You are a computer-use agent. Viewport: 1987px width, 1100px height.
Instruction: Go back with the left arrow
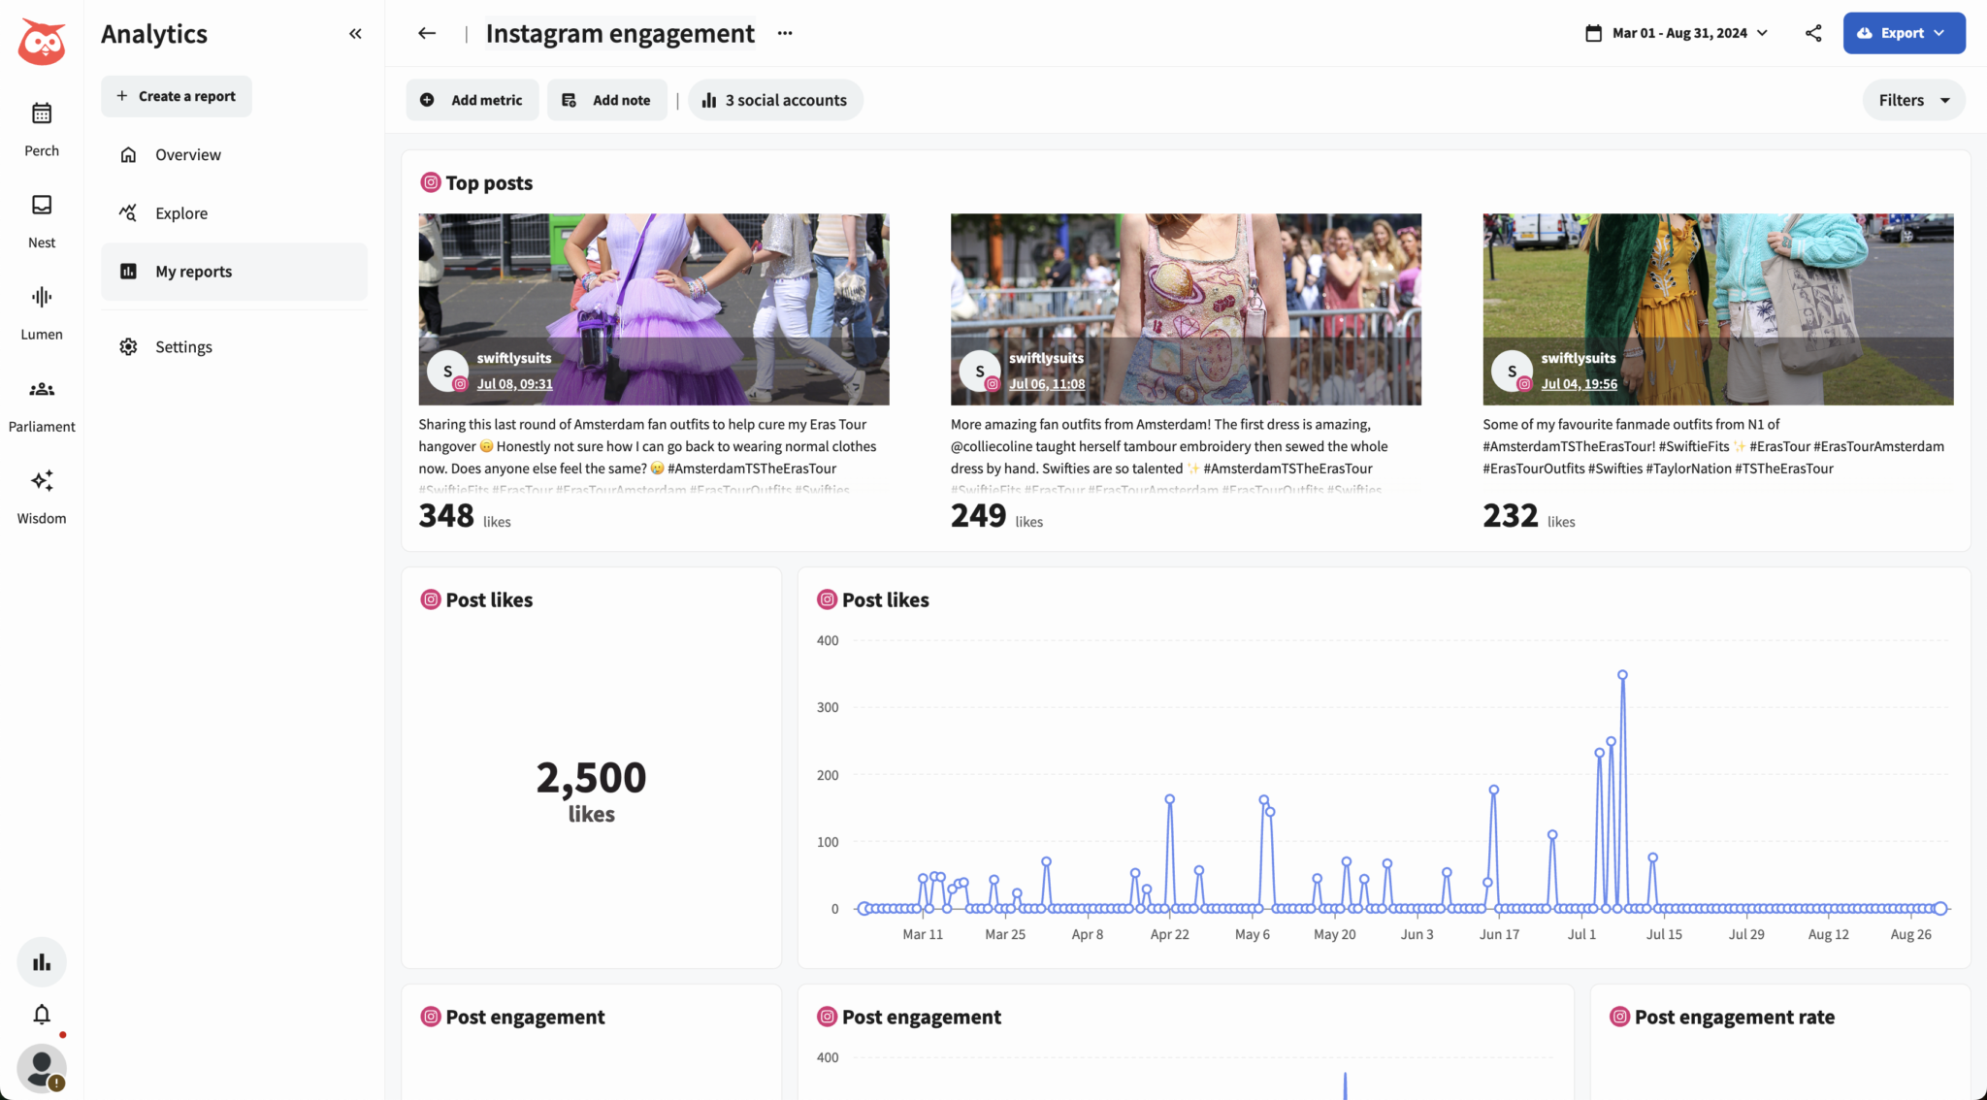pos(427,33)
